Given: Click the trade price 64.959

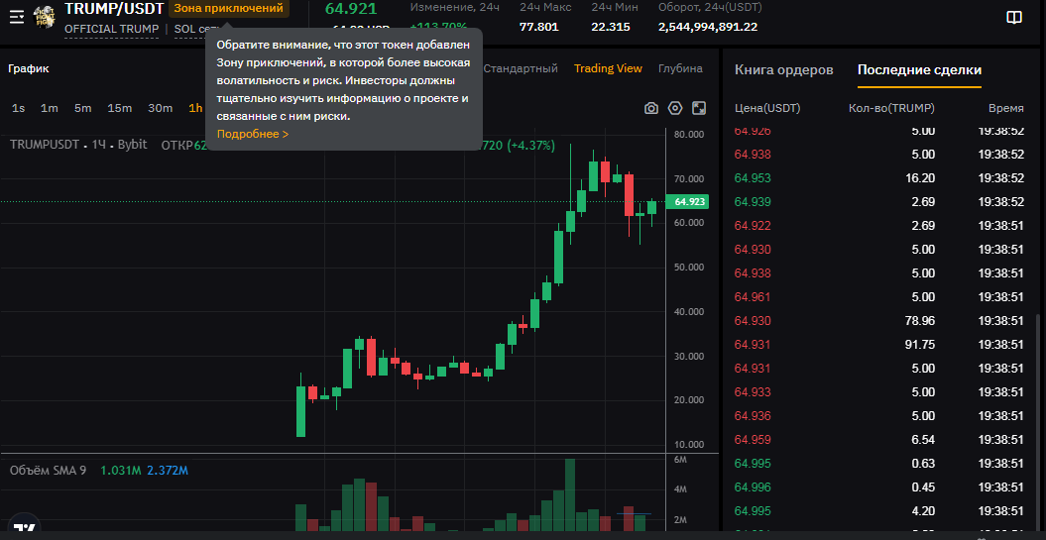Looking at the screenshot, I should click(x=753, y=440).
